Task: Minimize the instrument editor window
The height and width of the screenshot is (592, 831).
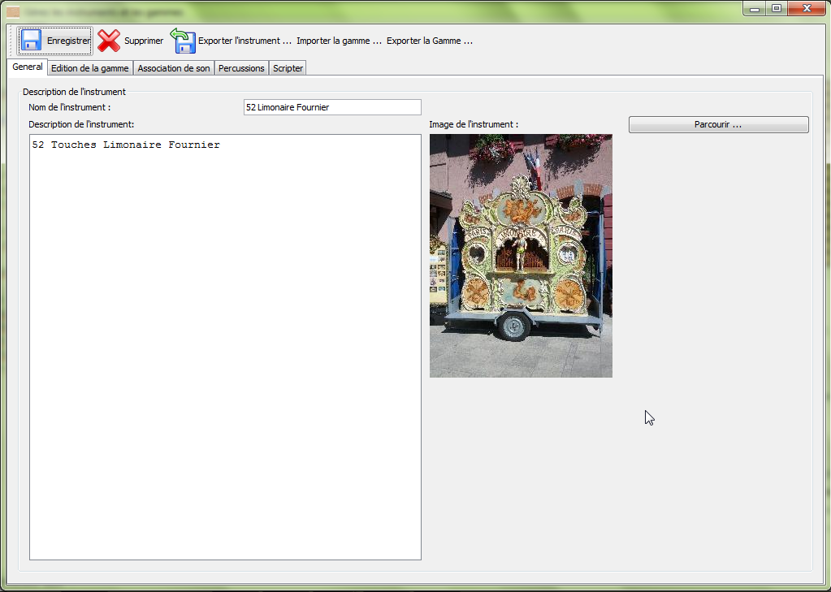Action: pyautogui.click(x=755, y=9)
